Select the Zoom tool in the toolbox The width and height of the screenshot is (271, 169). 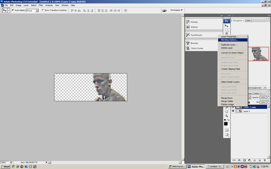coord(226,116)
